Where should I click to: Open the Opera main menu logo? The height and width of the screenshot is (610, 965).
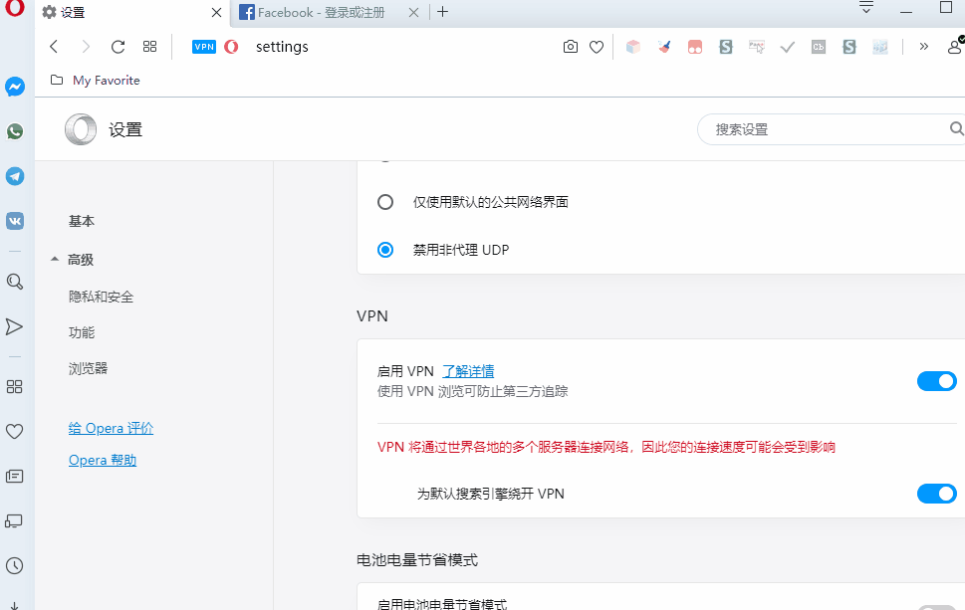pos(15,7)
